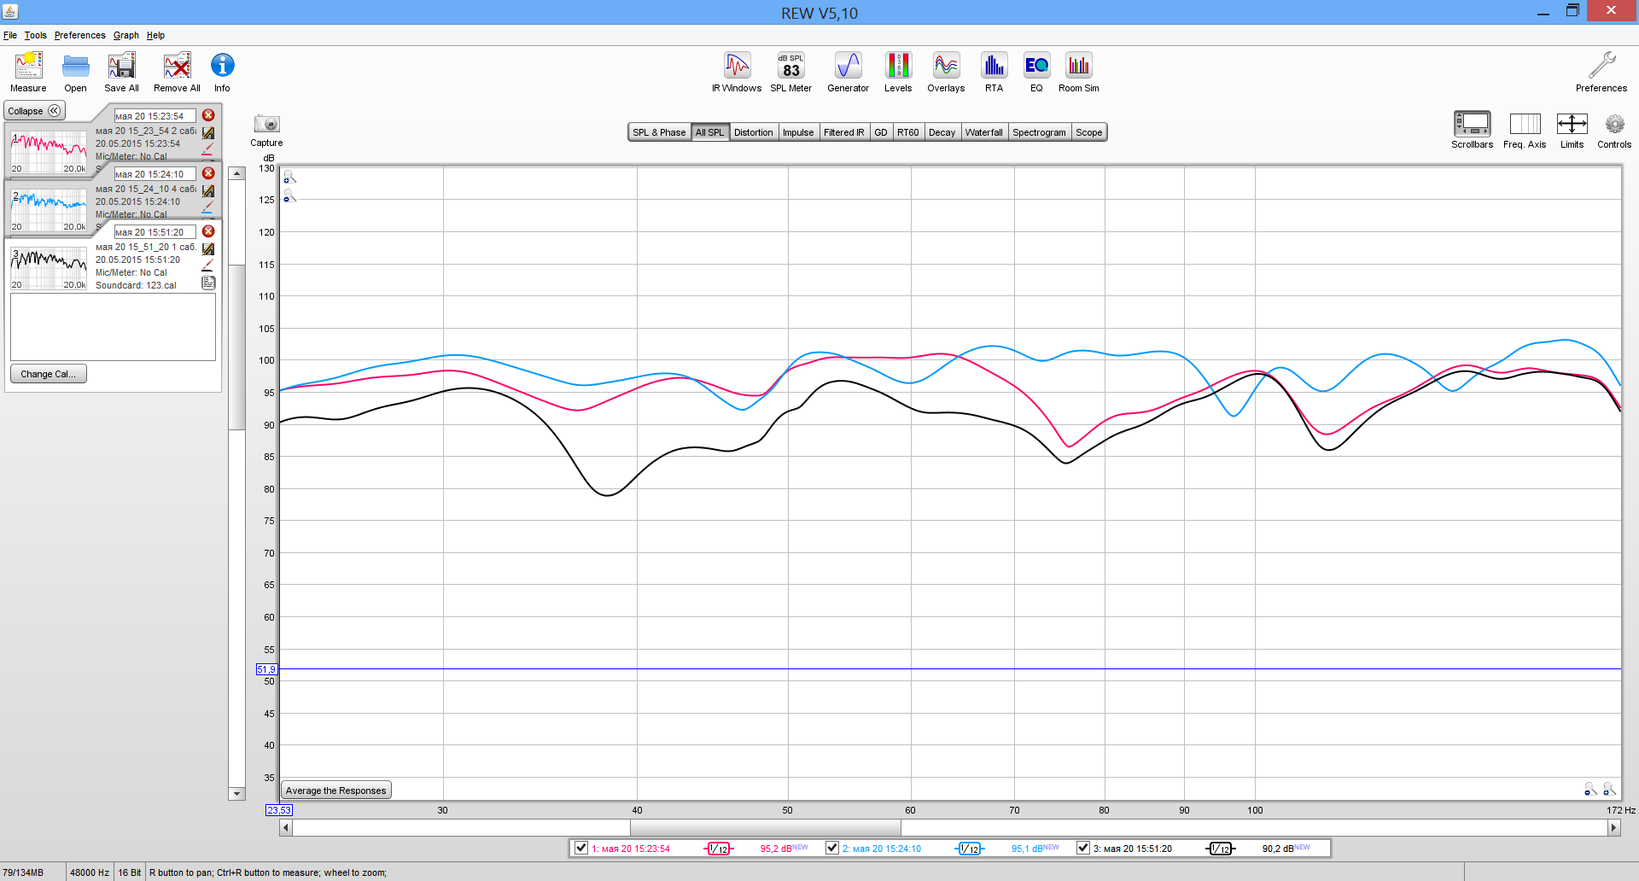Screen dimensions: 1639x881
Task: Save measurement 15:24:10 with its disk icon
Action: (208, 190)
